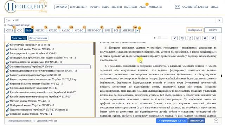Viewport: 225px width, 126px height.
Task: Click the Я рекомендую button
Action: pyautogui.click(x=172, y=121)
